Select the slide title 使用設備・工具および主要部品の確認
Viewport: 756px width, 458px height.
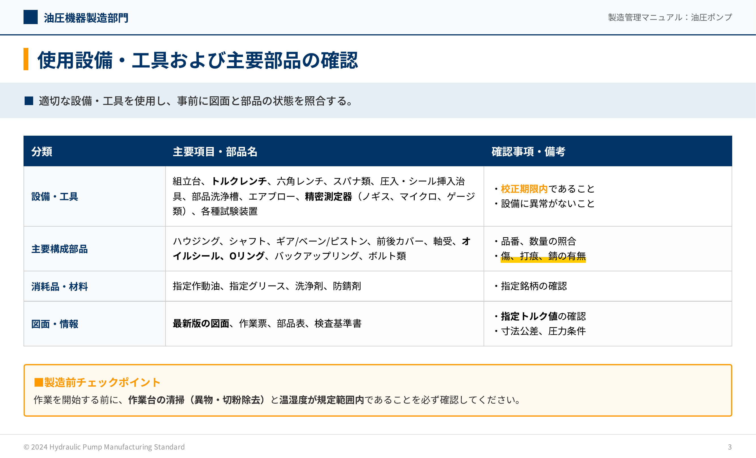197,60
